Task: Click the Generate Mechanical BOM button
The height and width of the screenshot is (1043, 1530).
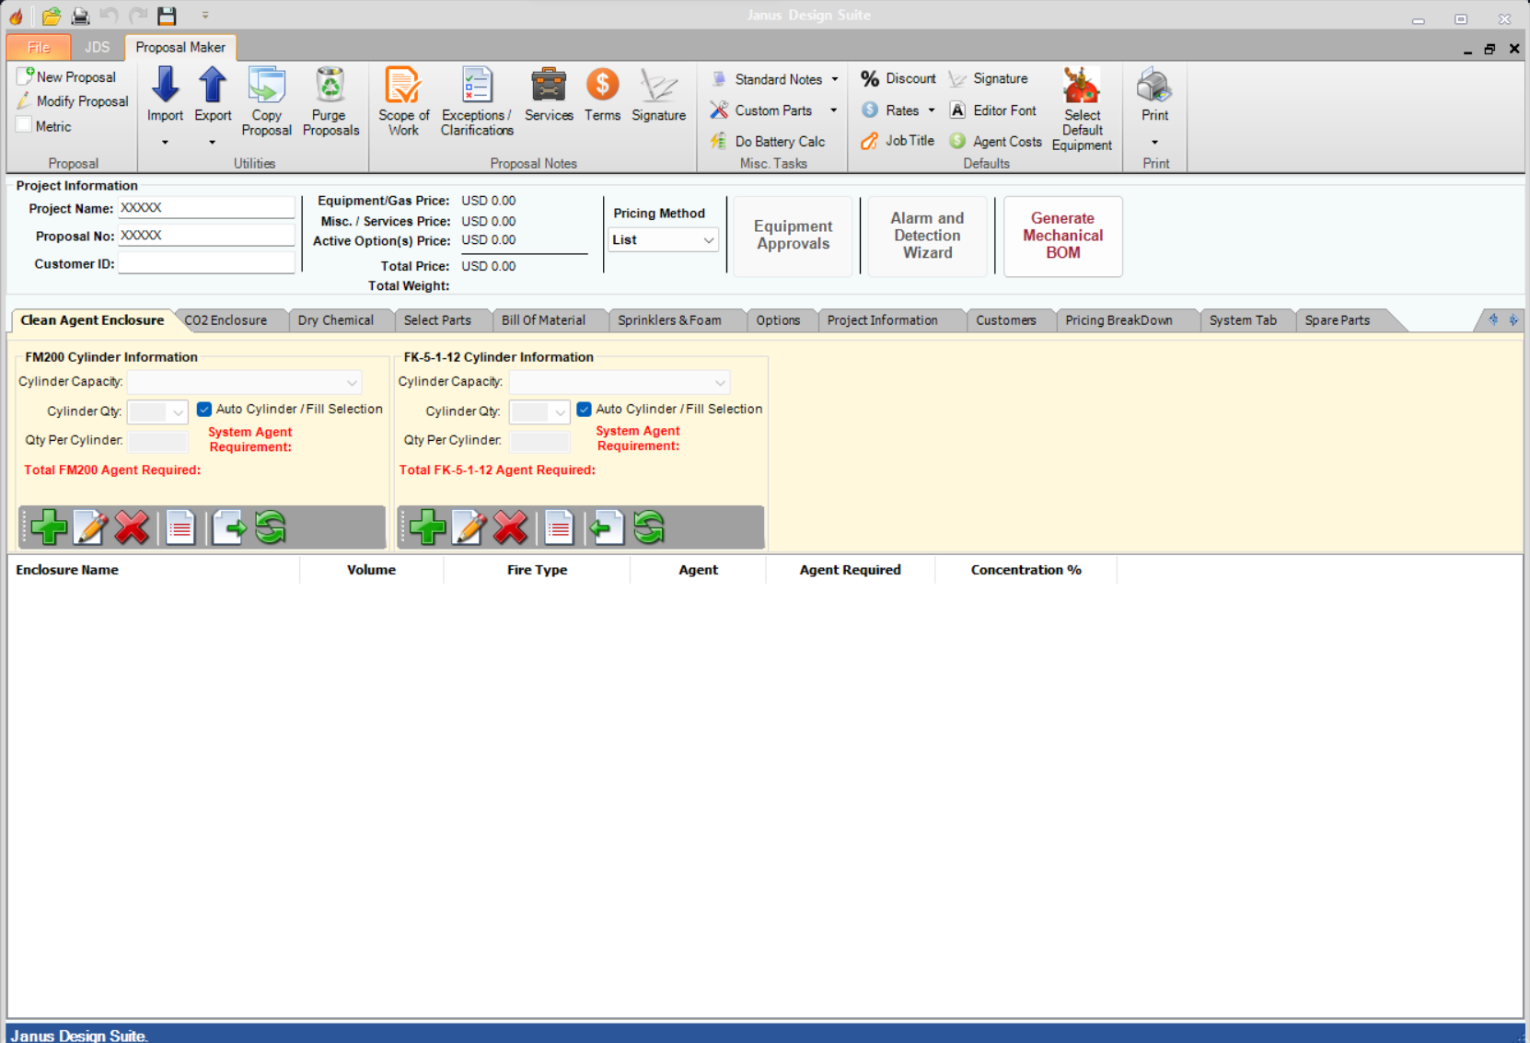Action: (x=1062, y=236)
